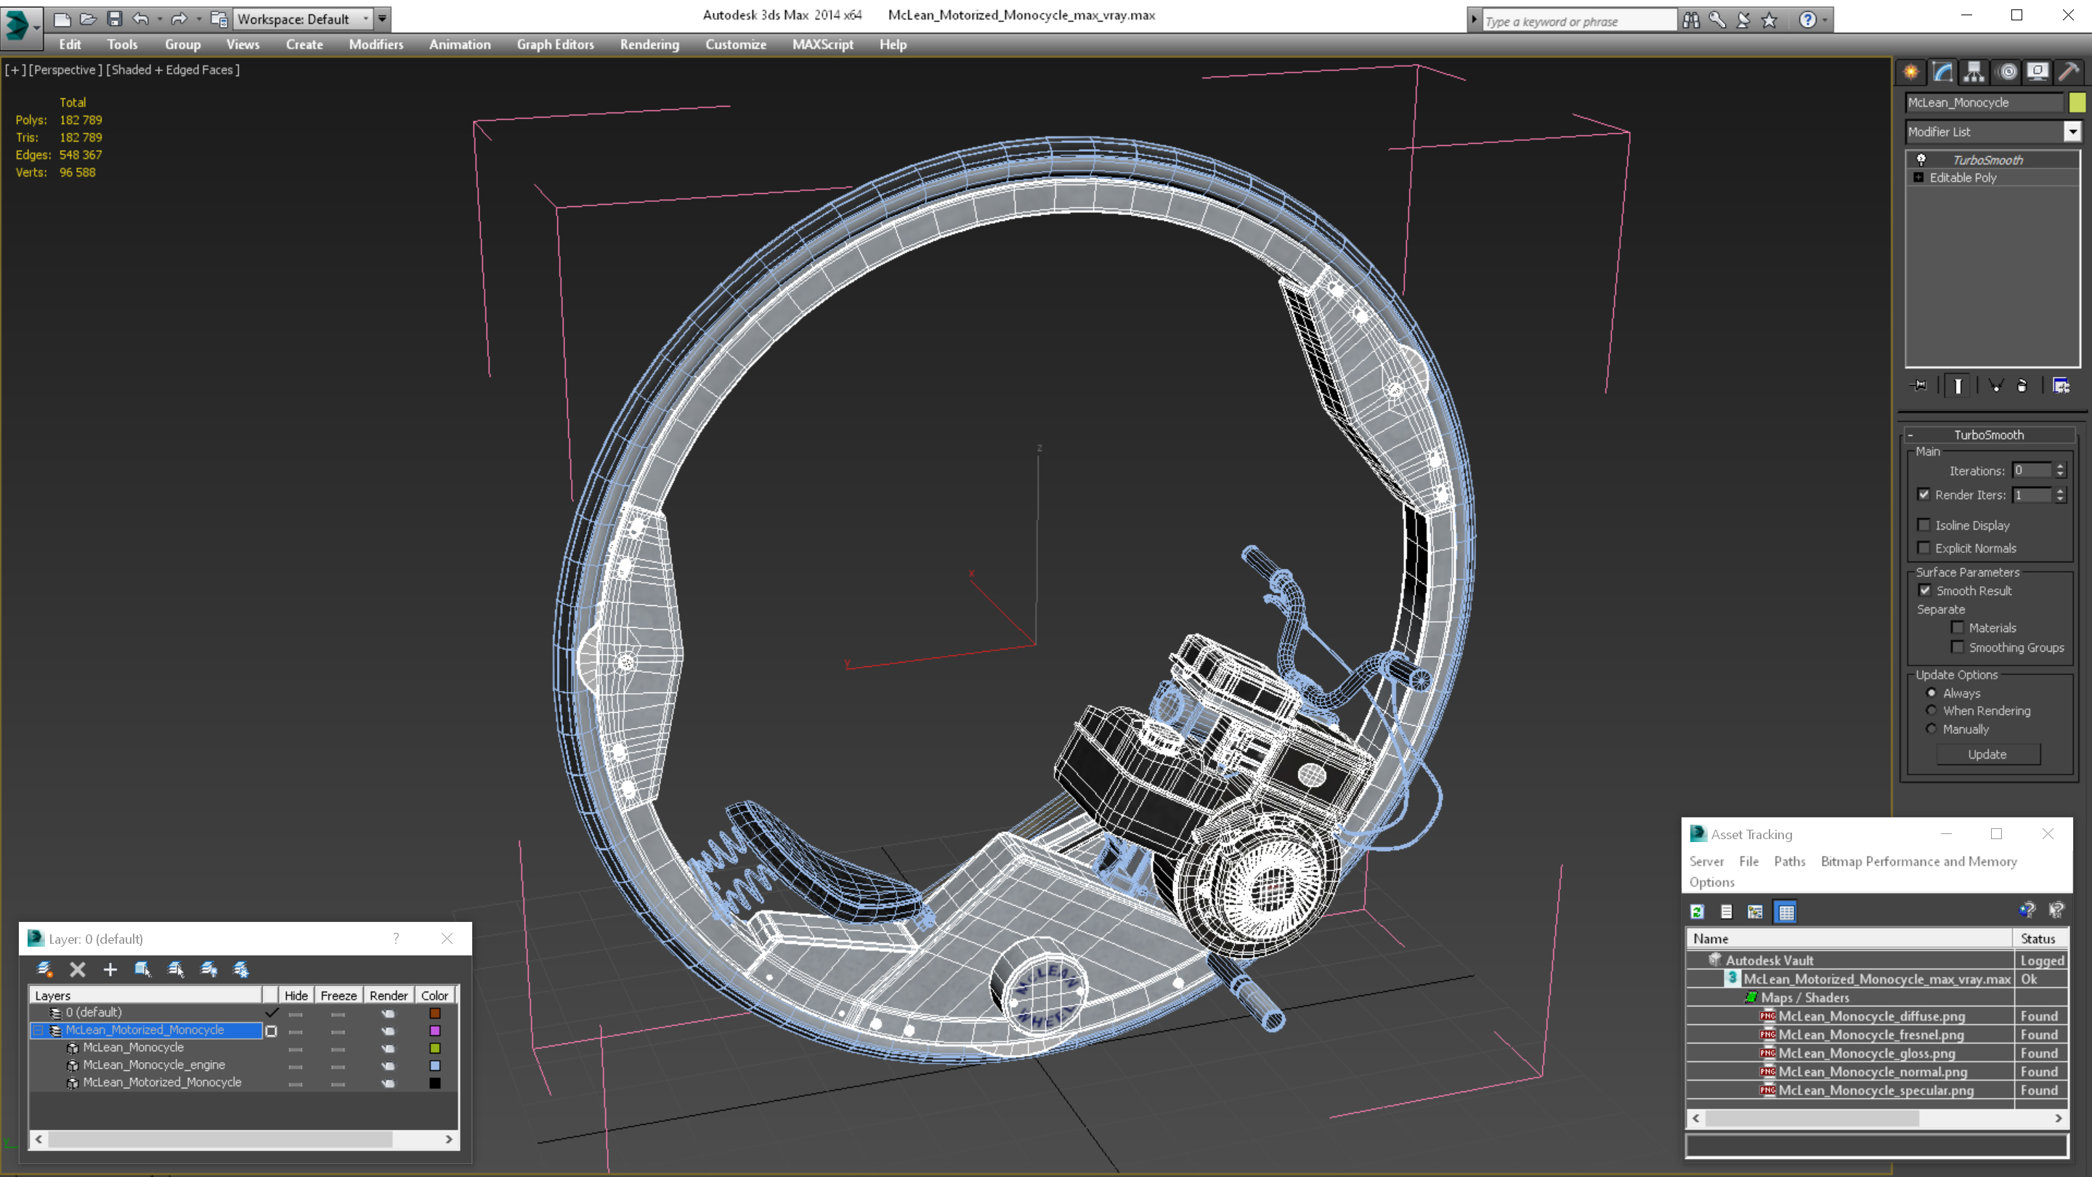Viewport: 2092px width, 1177px height.
Task: Collapse the TurboSmooth rollout
Action: (1911, 434)
